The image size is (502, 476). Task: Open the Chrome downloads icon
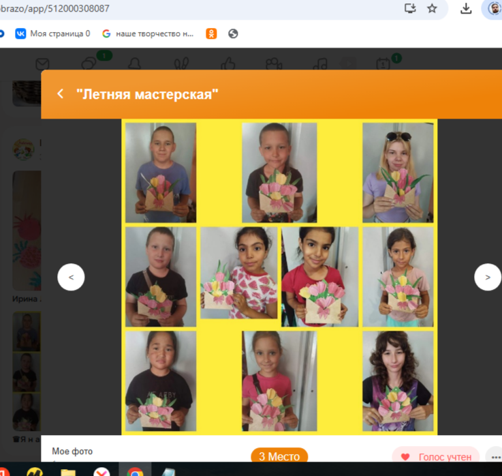(x=466, y=9)
